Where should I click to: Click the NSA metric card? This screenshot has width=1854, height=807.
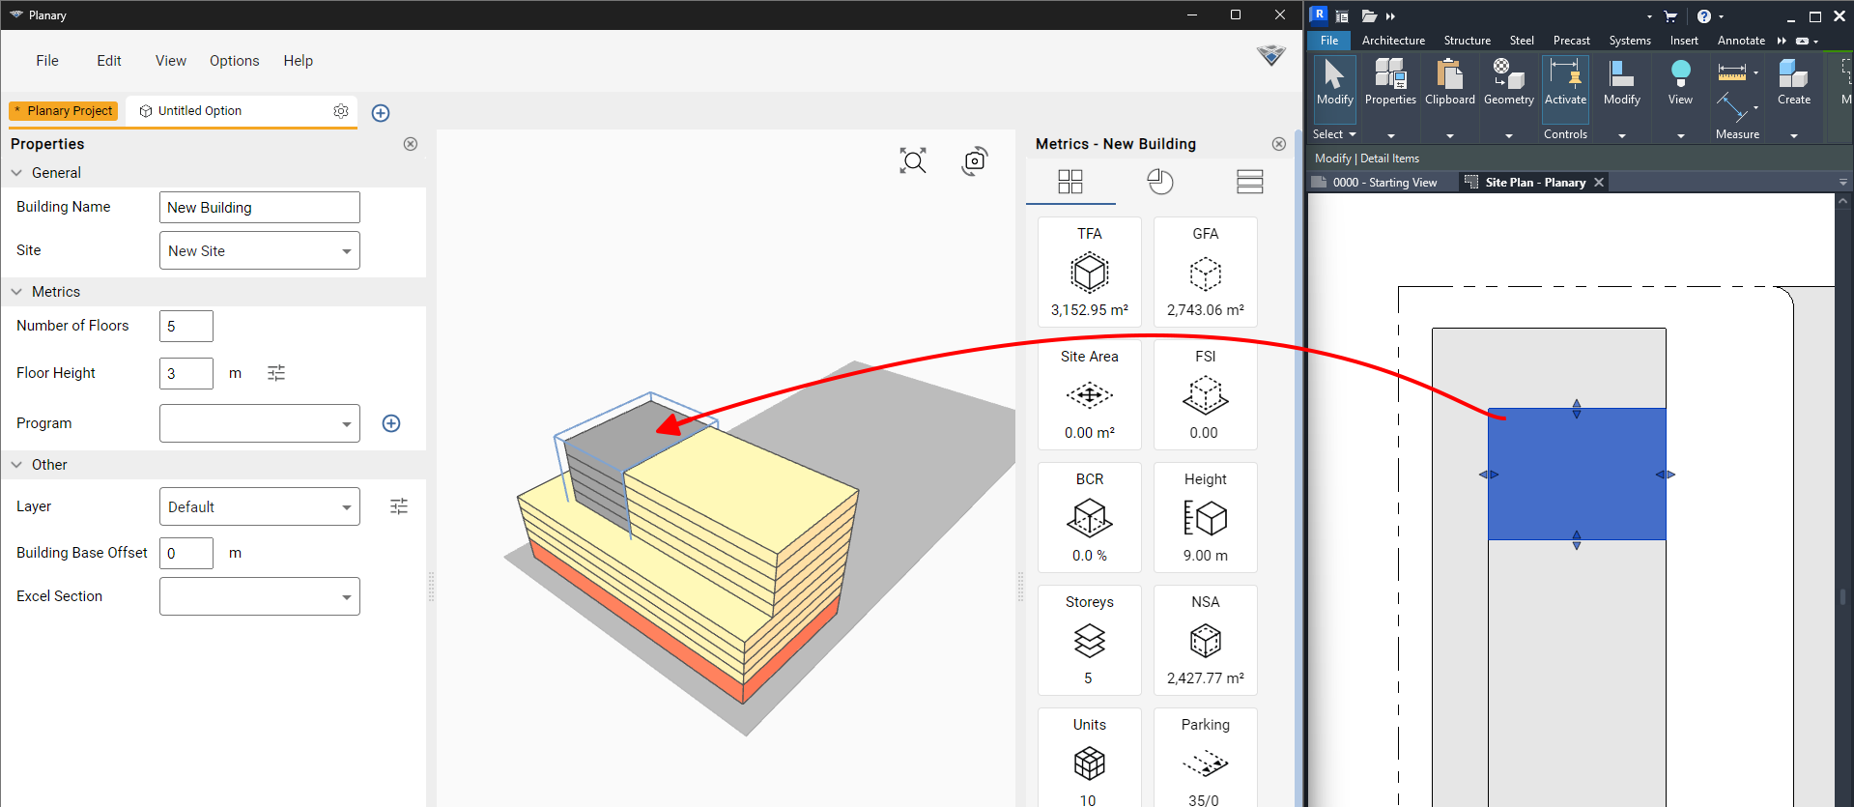point(1206,640)
